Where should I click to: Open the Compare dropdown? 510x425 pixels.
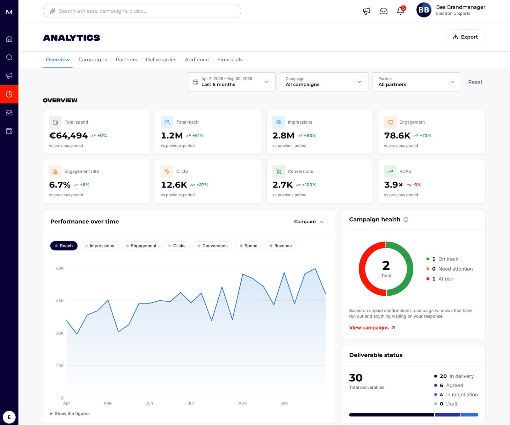coord(309,222)
